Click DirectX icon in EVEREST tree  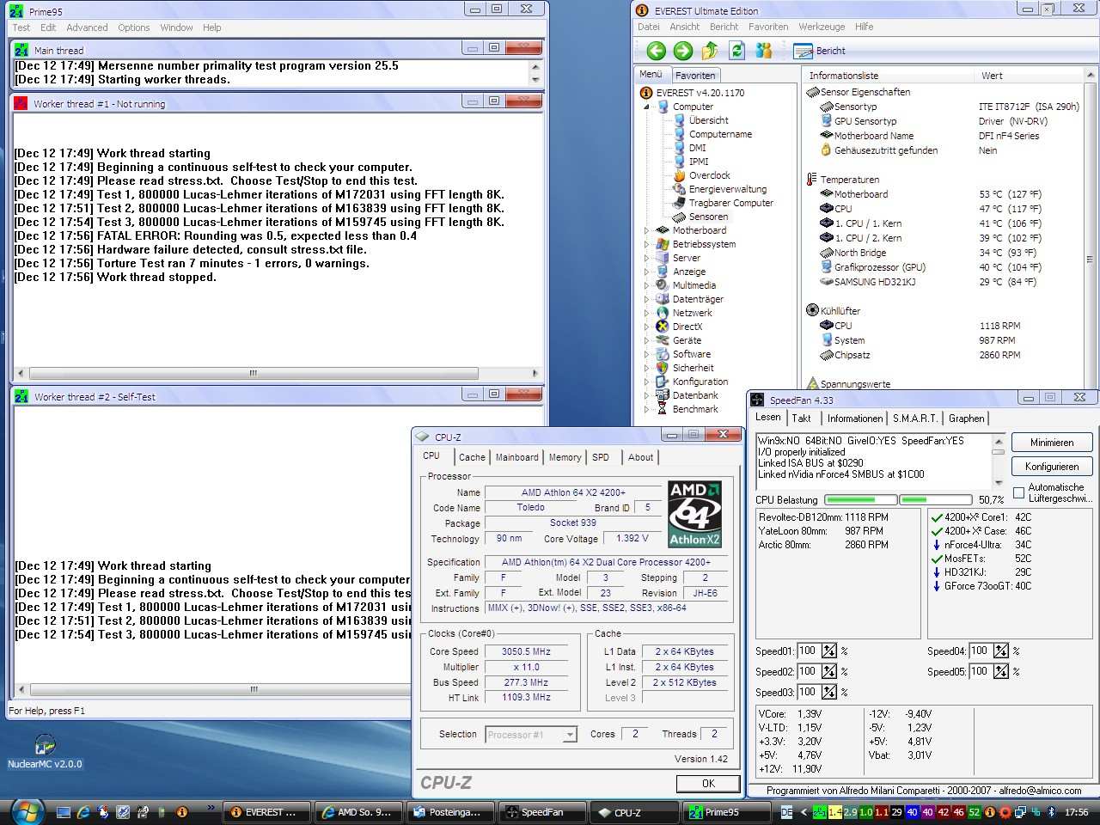[662, 327]
